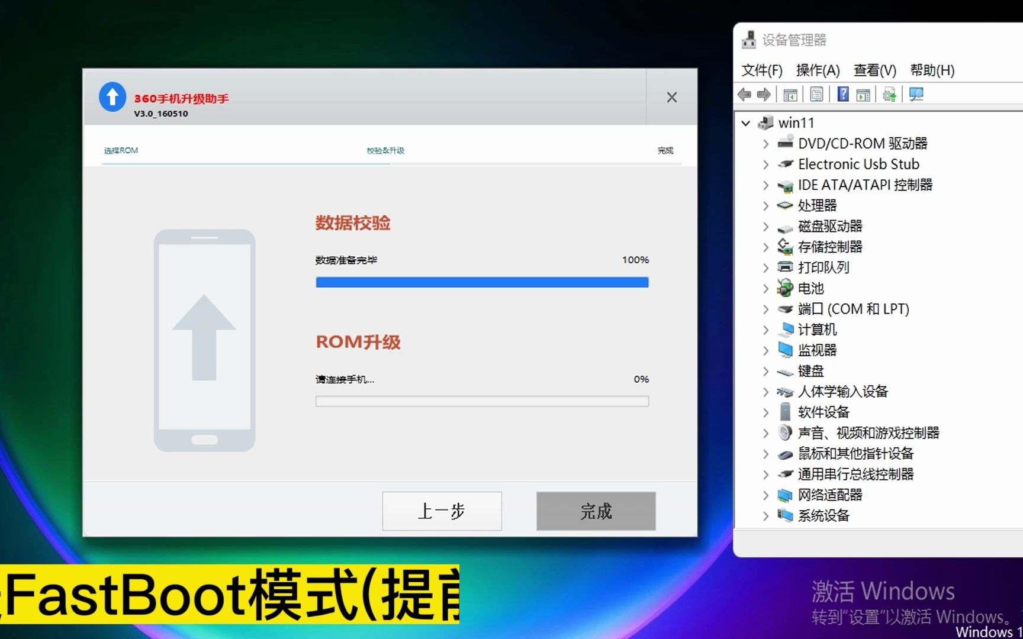Select the 监视器 tree label
Image resolution: width=1023 pixels, height=639 pixels.
pos(817,350)
